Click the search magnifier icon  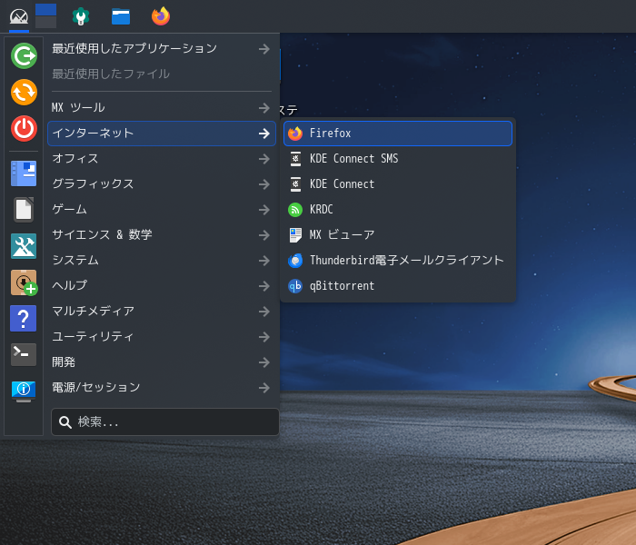pos(65,422)
